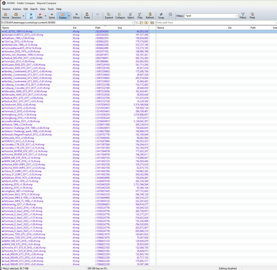The width and height of the screenshot is (277, 270).
Task: Sort left pane by Path column
Action: (105, 28)
